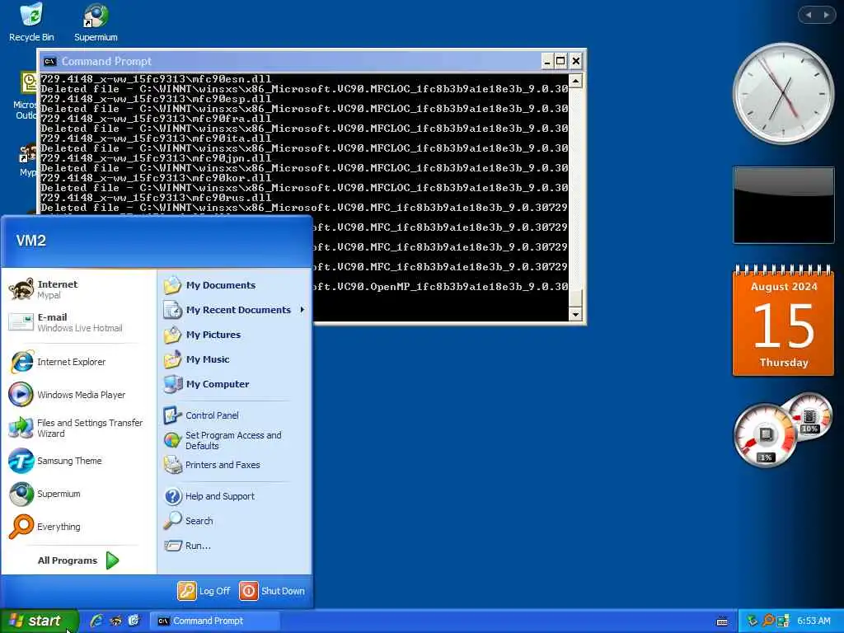Click the black slideshow gadget
The image size is (844, 633).
[x=783, y=205]
